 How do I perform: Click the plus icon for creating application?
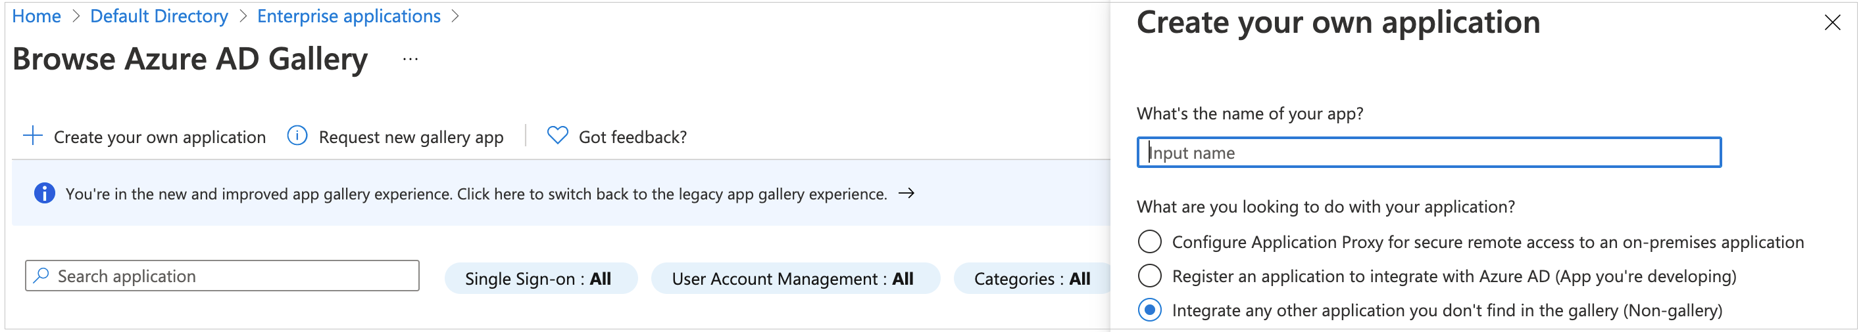[x=32, y=136]
